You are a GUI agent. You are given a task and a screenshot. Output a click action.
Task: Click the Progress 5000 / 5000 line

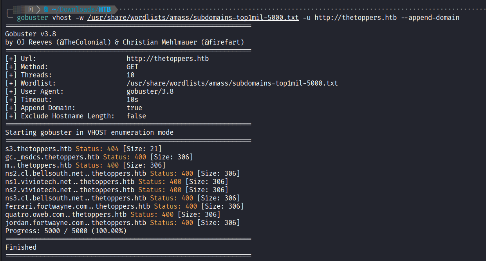coord(66,231)
